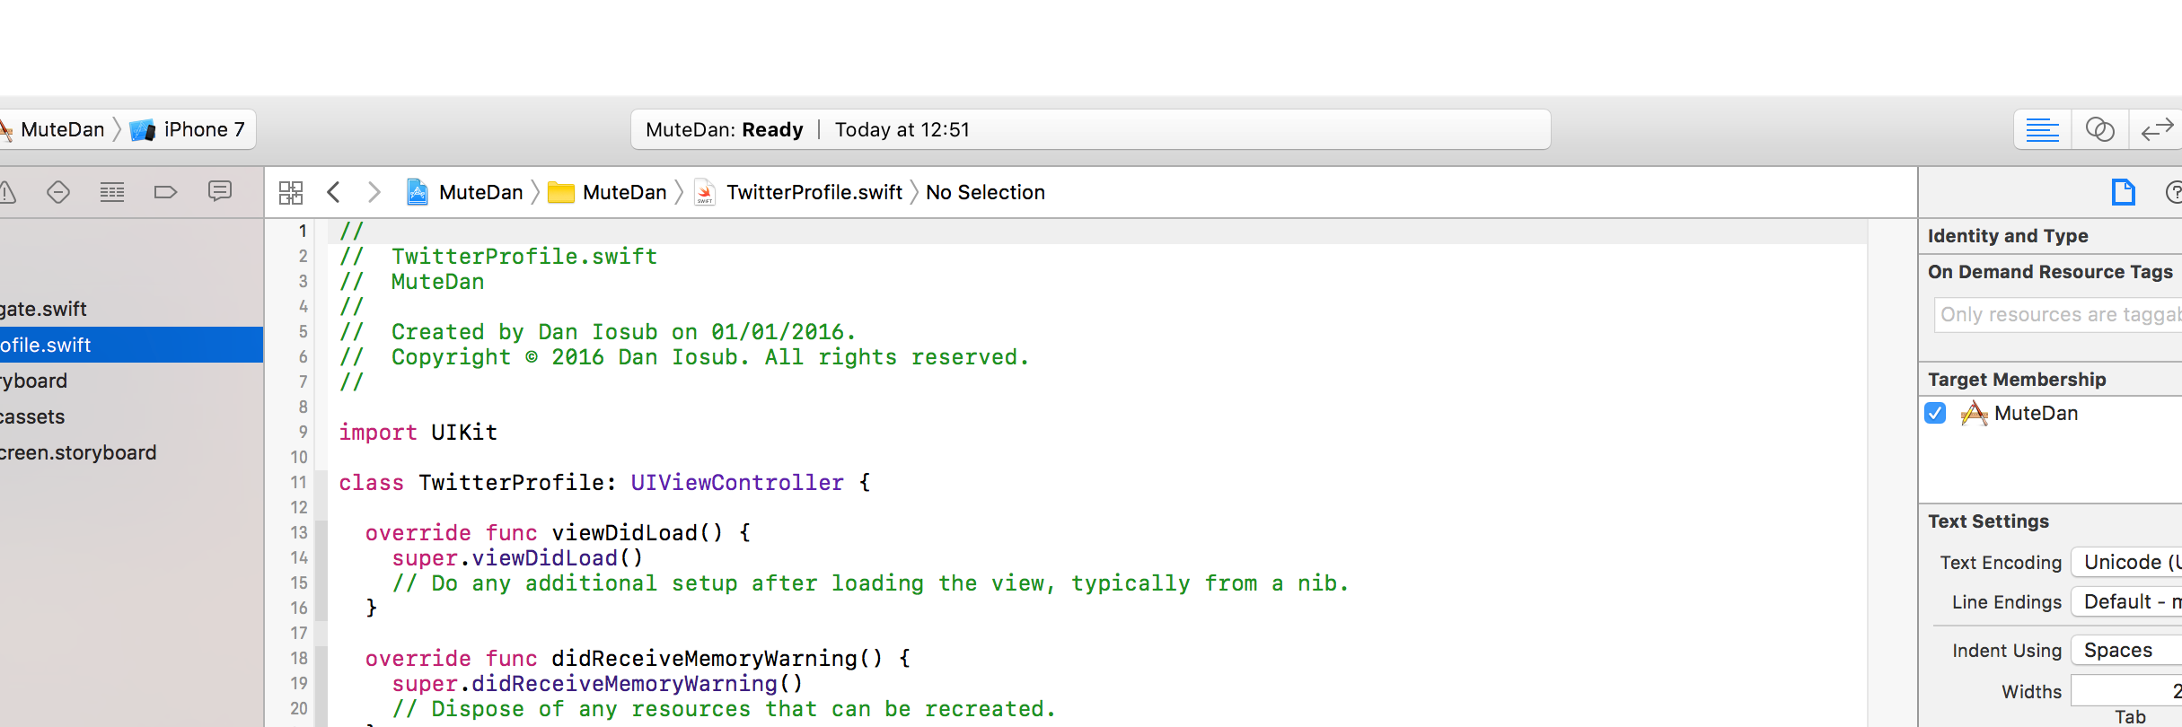Toggle MuteDan target membership checkbox
Image resolution: width=2182 pixels, height=727 pixels.
(x=1936, y=413)
